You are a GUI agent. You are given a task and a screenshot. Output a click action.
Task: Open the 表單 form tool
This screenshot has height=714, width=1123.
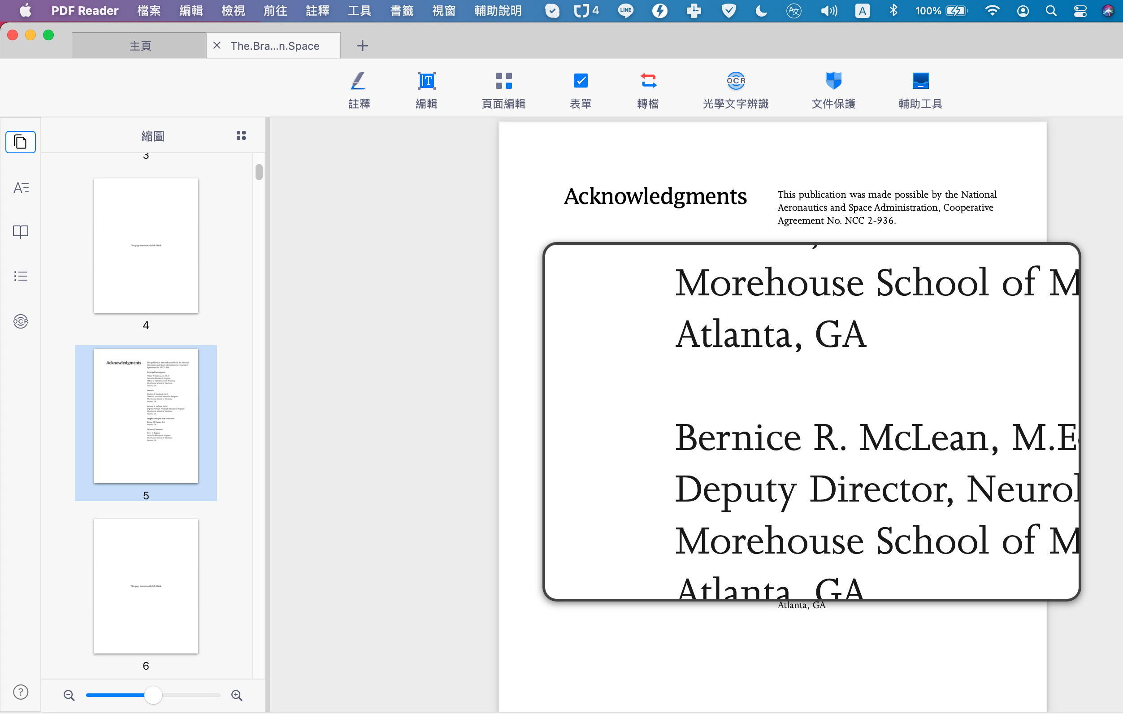[580, 91]
